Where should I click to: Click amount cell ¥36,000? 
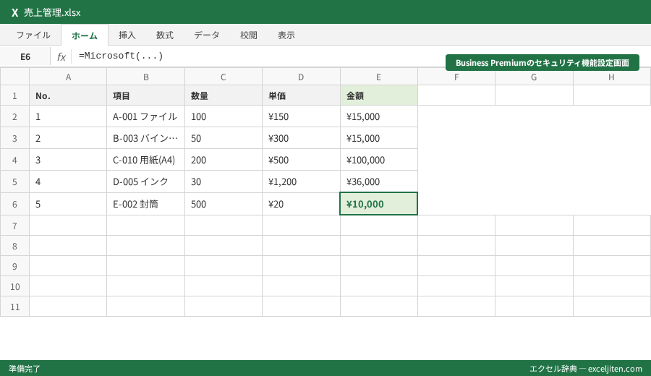tap(378, 181)
